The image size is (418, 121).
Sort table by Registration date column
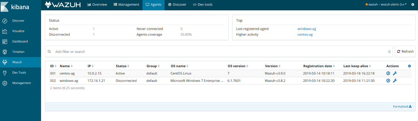[x=319, y=66]
